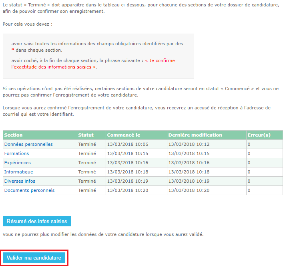Click the Statut column header

(x=86, y=135)
